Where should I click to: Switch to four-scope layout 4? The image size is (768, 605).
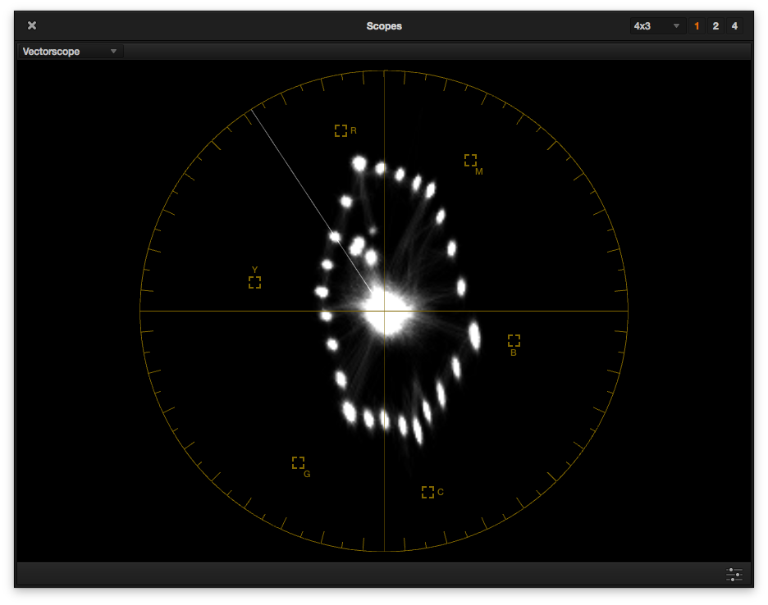[x=734, y=26]
